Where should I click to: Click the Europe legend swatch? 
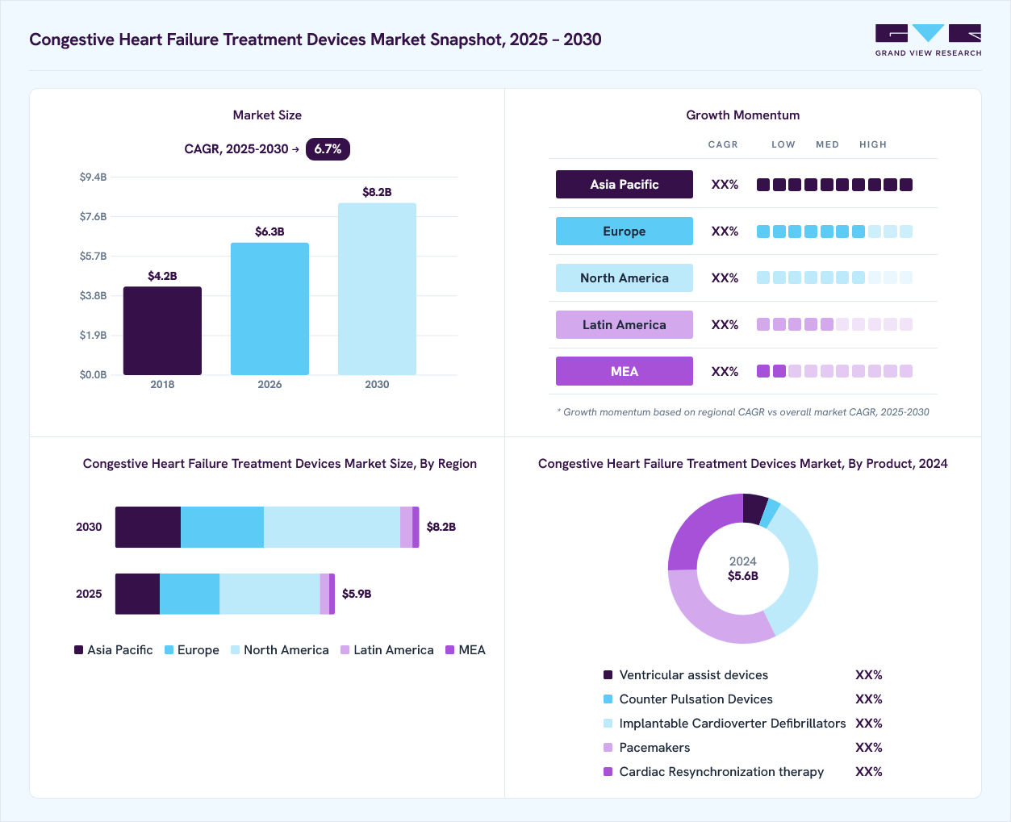[x=169, y=650]
